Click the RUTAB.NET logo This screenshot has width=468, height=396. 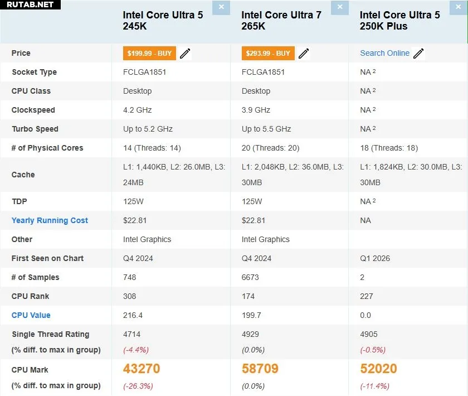(30, 4)
